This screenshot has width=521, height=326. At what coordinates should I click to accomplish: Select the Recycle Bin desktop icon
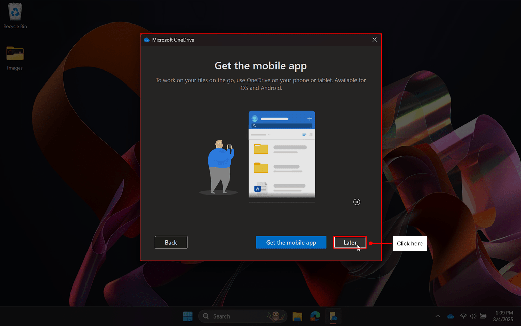coord(15,16)
